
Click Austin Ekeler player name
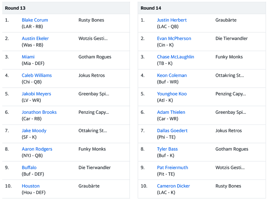coord(35,39)
